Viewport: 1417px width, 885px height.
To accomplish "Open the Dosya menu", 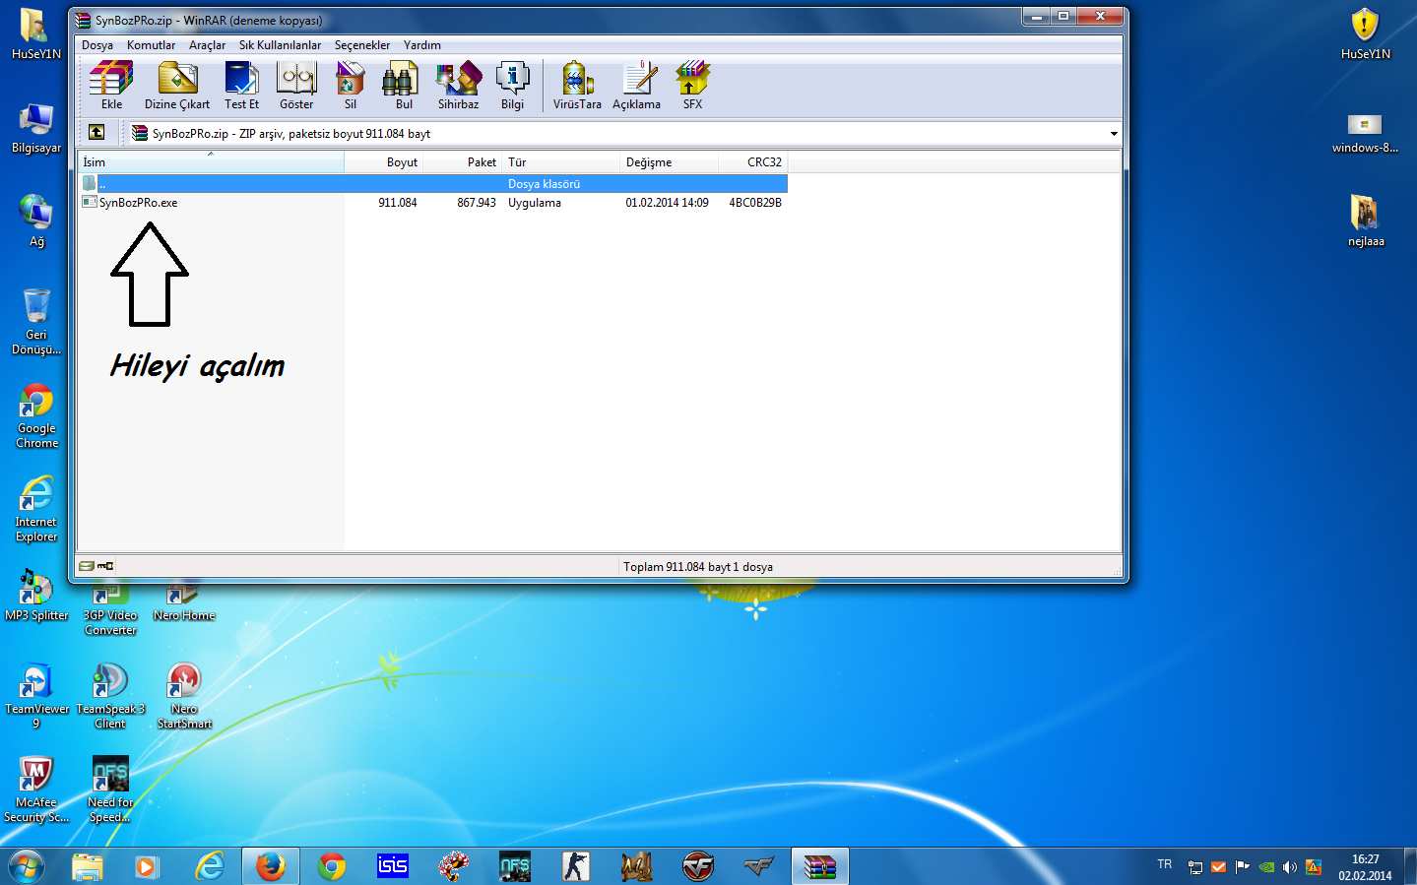I will [97, 45].
